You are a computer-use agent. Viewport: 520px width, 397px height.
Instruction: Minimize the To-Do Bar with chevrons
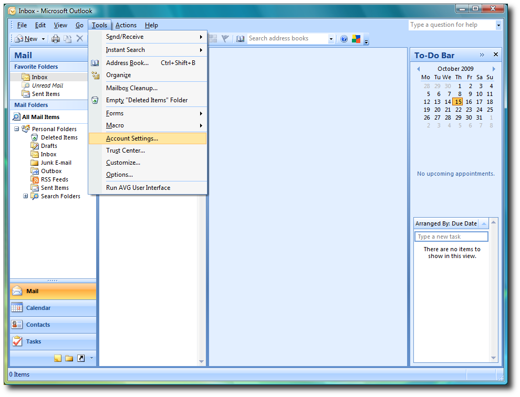point(482,55)
